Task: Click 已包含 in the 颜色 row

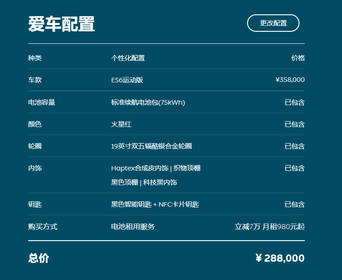Action: click(x=295, y=124)
